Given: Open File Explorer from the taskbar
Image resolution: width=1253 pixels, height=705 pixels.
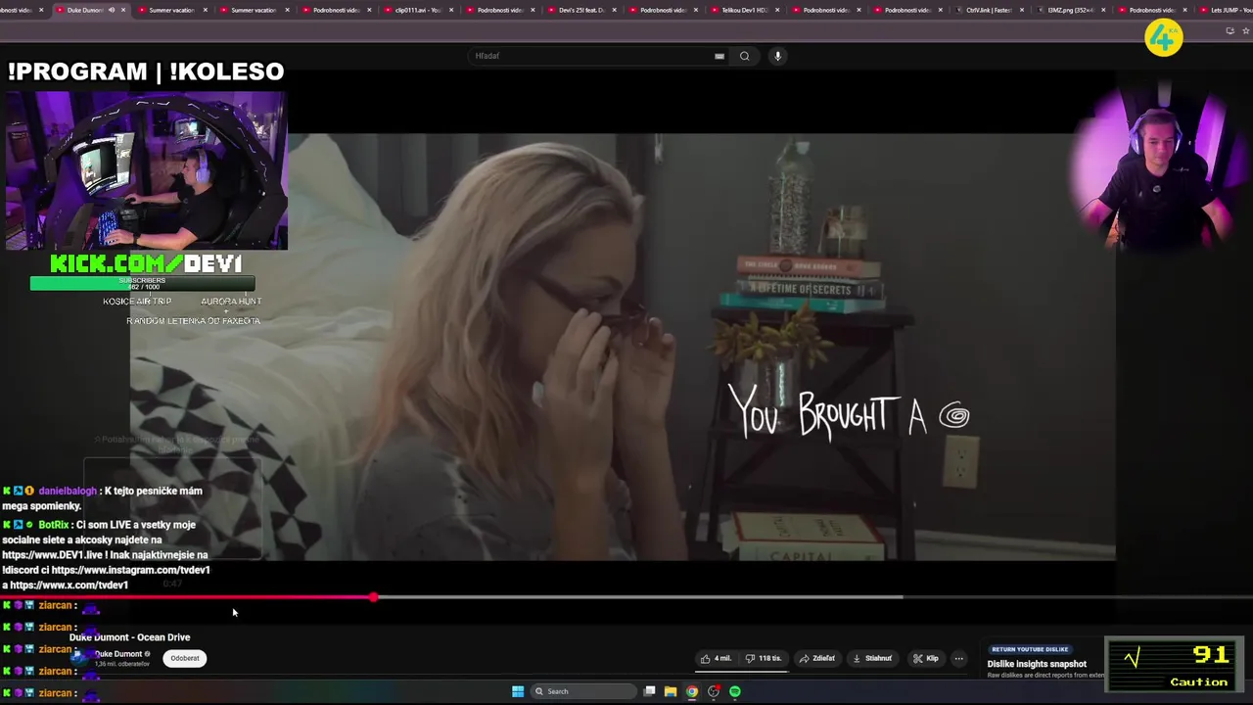Looking at the screenshot, I should (x=671, y=691).
